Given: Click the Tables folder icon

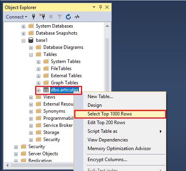Looking at the screenshot, I should [39, 54].
